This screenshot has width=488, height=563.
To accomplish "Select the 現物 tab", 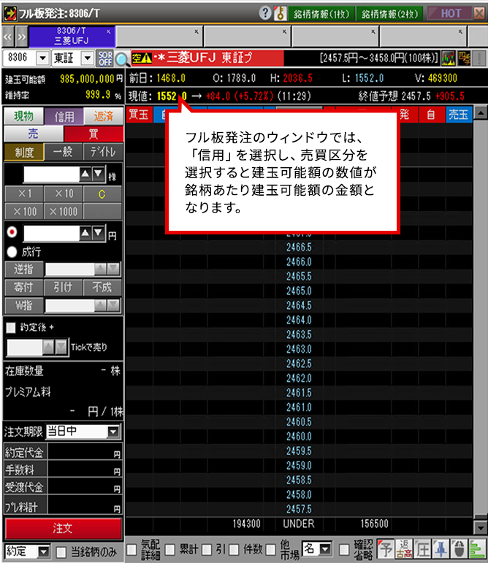I will tap(23, 116).
